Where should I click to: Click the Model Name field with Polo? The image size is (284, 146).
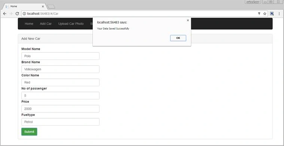pyautogui.click(x=60, y=56)
